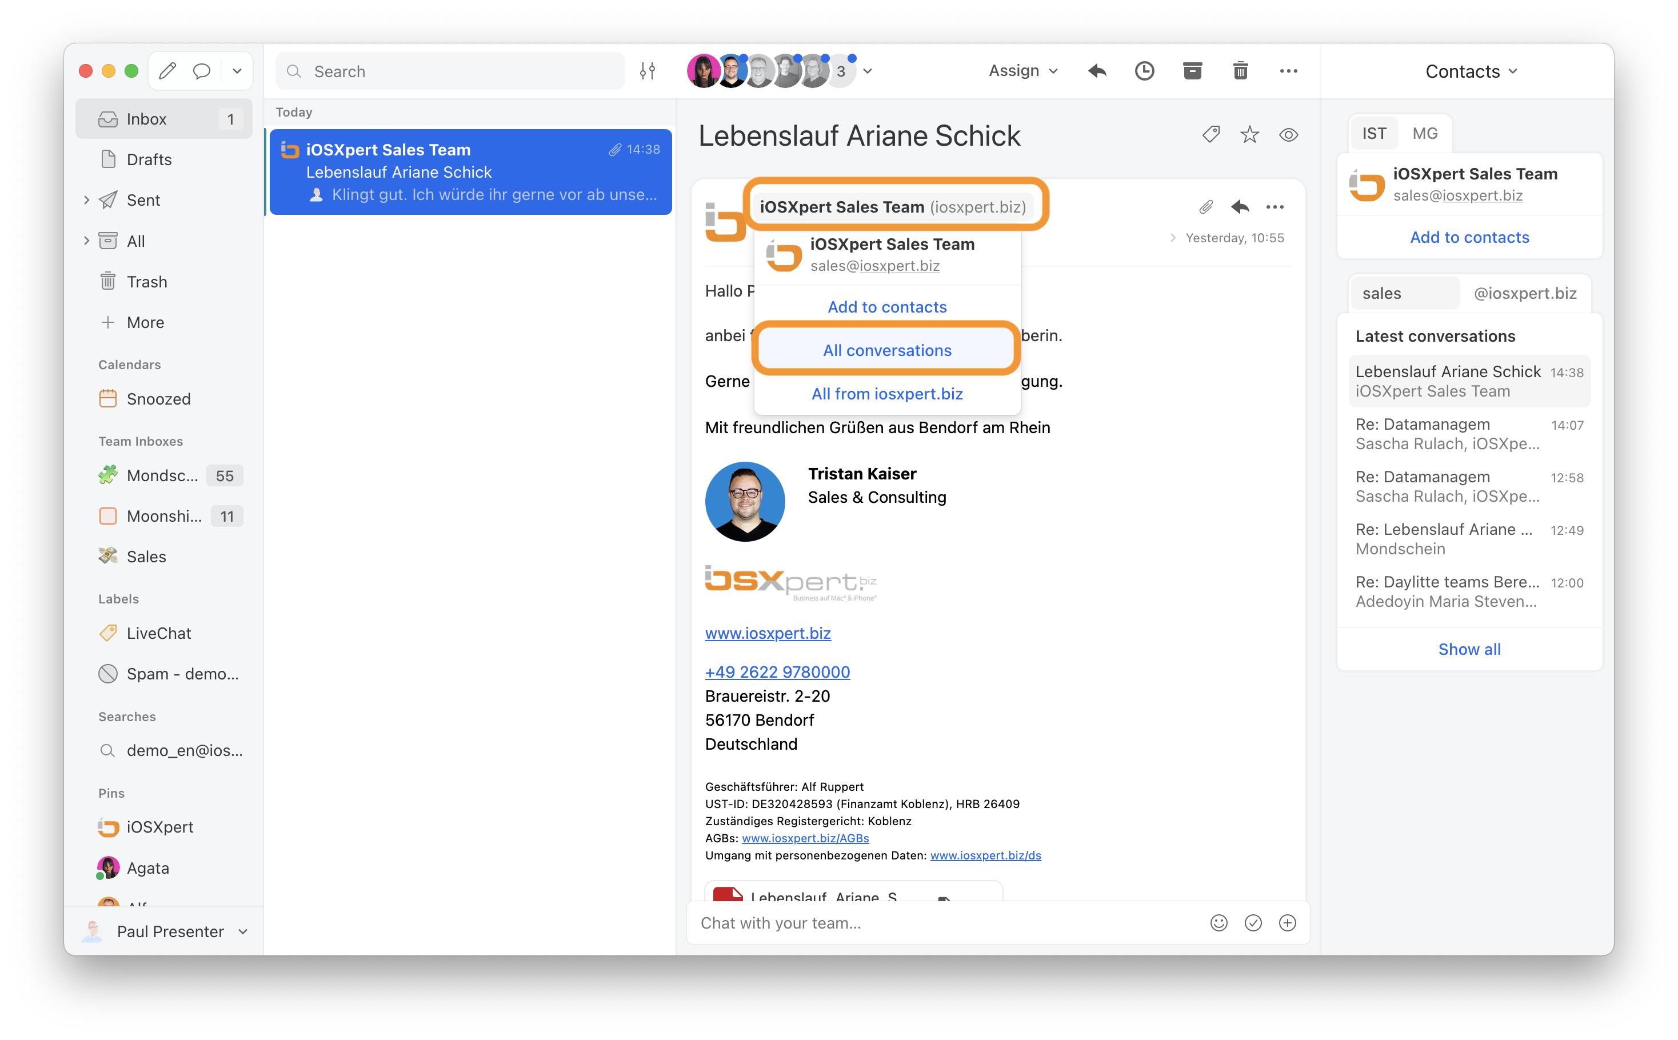
Task: Open the Moonshi... team inbox
Action: pyautogui.click(x=163, y=516)
